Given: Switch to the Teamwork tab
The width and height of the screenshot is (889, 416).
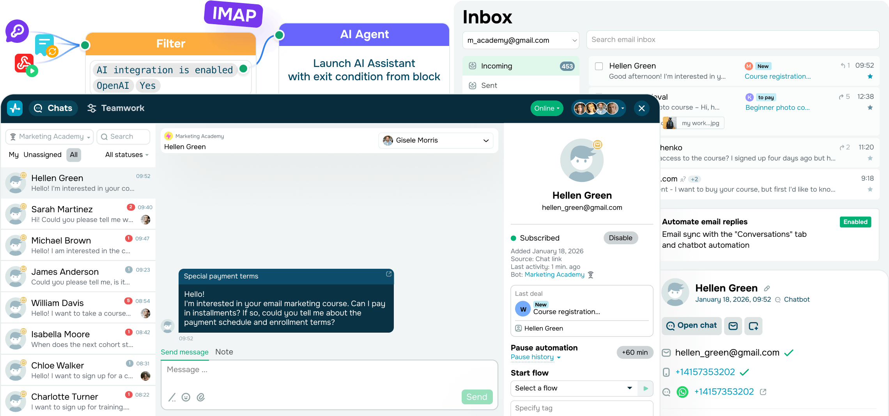Looking at the screenshot, I should pyautogui.click(x=115, y=108).
